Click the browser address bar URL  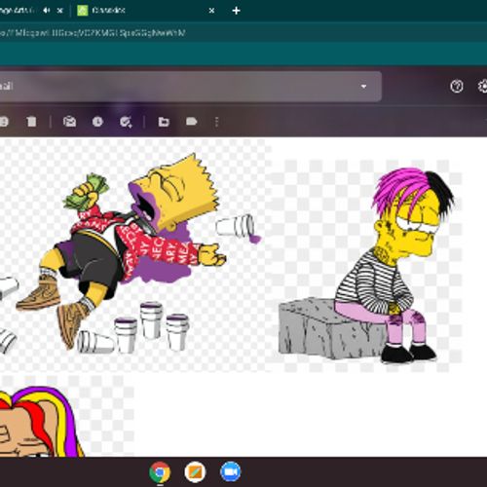[x=93, y=33]
